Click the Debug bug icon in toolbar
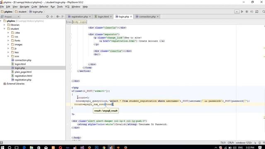The width and height of the screenshot is (265, 149). click(x=247, y=12)
